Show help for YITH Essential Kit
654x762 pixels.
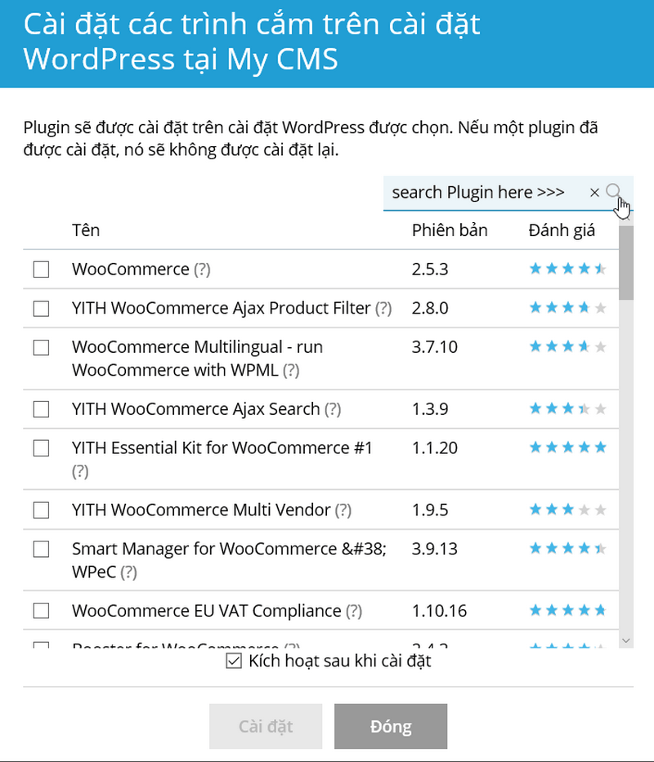pos(80,471)
